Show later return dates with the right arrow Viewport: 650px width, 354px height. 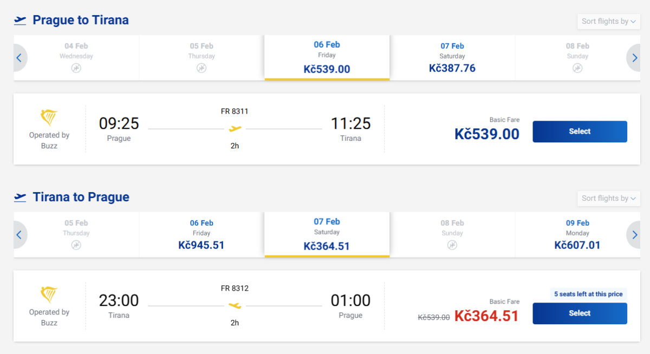coord(633,235)
